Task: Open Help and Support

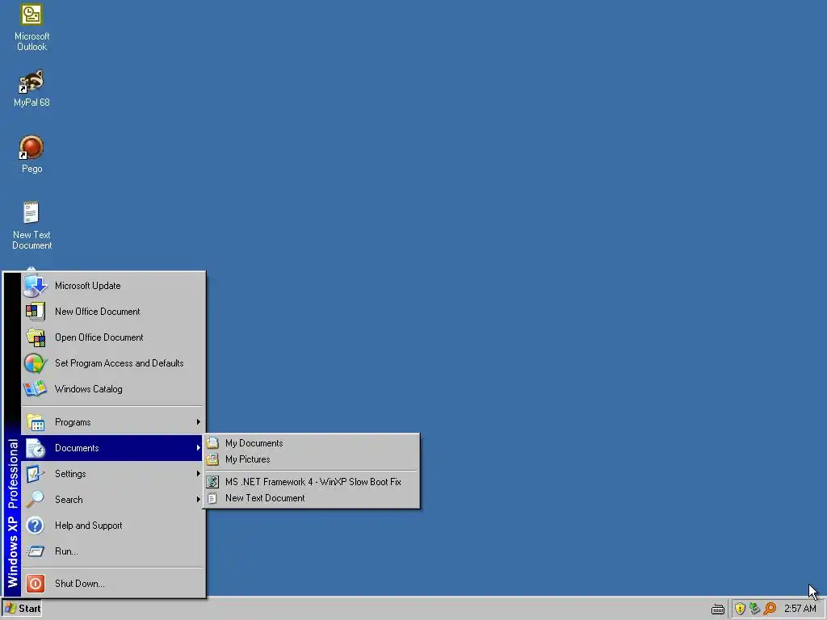Action: 113,526
